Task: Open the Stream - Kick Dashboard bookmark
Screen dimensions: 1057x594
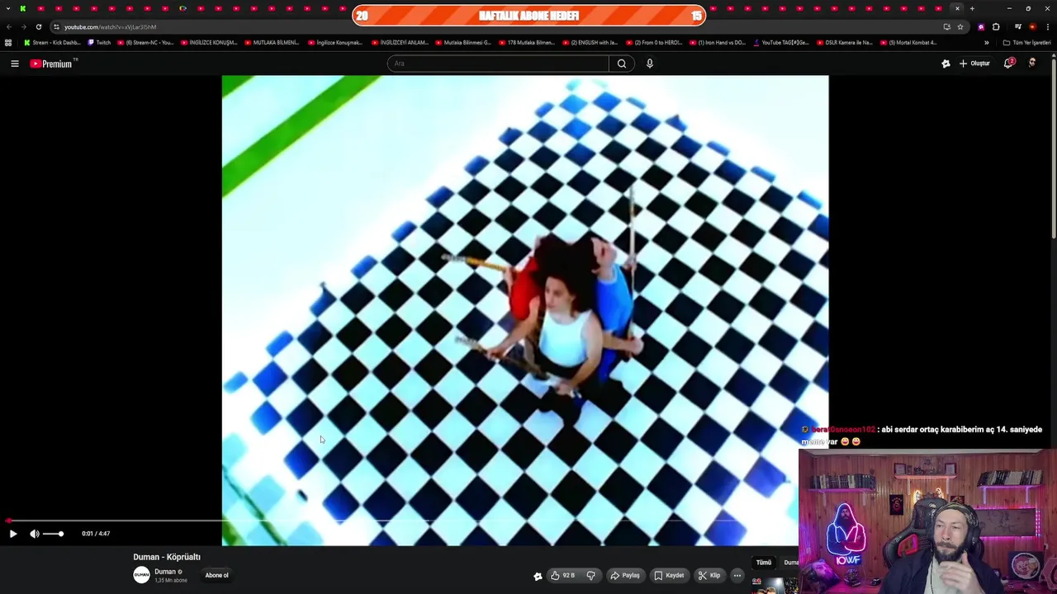Action: 52,42
